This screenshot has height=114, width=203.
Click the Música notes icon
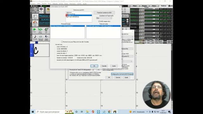coord(35,16)
